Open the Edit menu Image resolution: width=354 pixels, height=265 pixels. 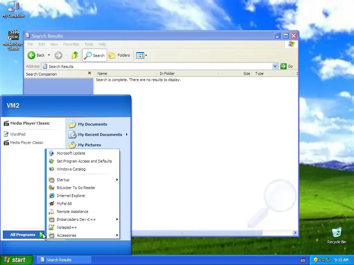click(x=41, y=44)
